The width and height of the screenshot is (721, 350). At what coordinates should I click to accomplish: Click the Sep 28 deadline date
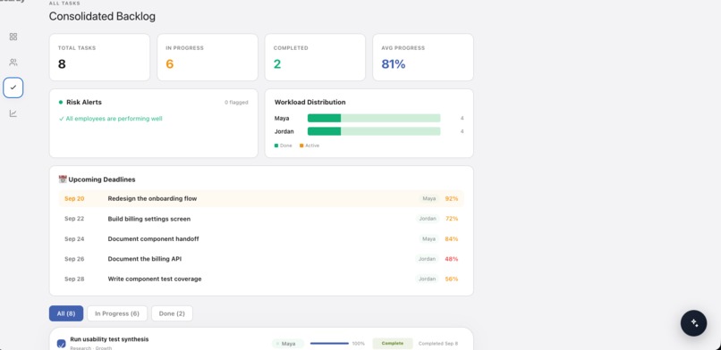74,279
